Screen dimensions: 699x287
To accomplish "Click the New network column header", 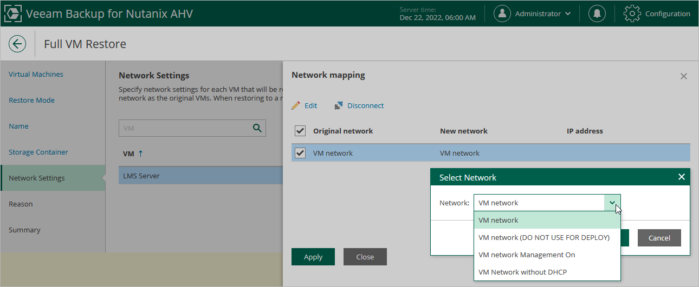I will pos(464,131).
